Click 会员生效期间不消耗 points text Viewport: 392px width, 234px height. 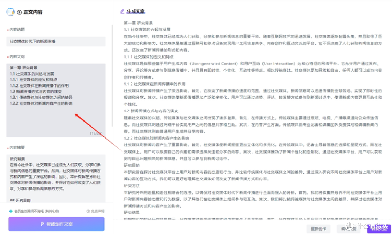pyautogui.click(x=37, y=211)
